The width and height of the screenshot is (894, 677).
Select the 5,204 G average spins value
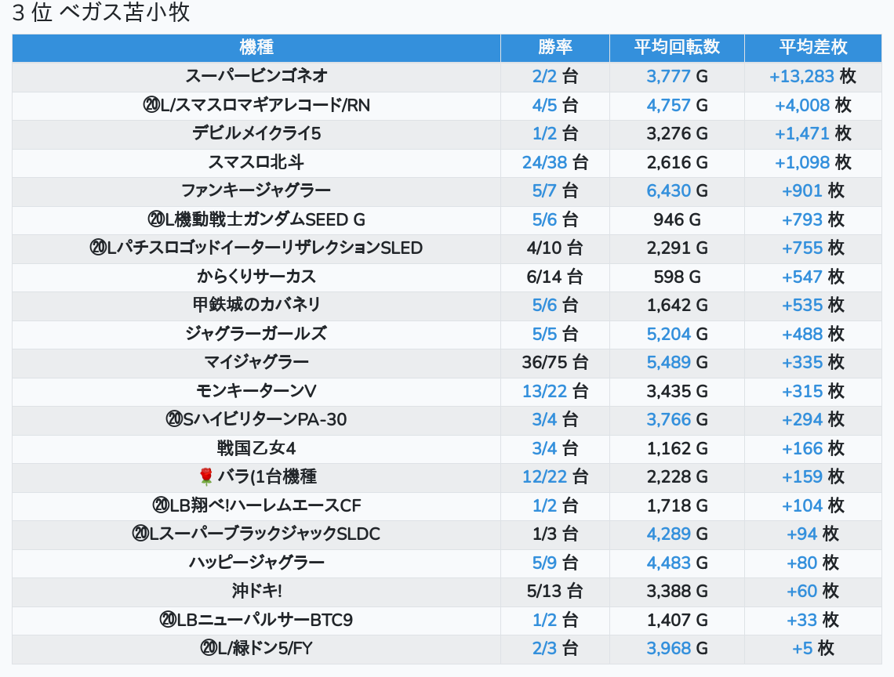(677, 333)
